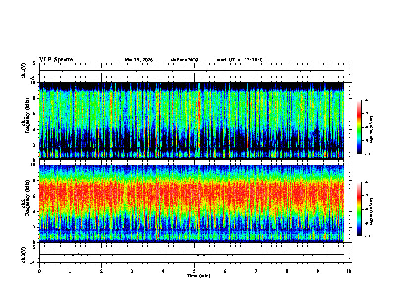393x304 pixels.
Task: Click the ch.1 voltage waveform trace
Action: [x=192, y=71]
